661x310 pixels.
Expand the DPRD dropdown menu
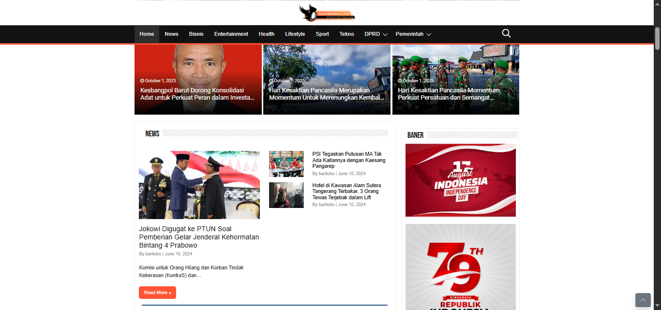pyautogui.click(x=376, y=34)
